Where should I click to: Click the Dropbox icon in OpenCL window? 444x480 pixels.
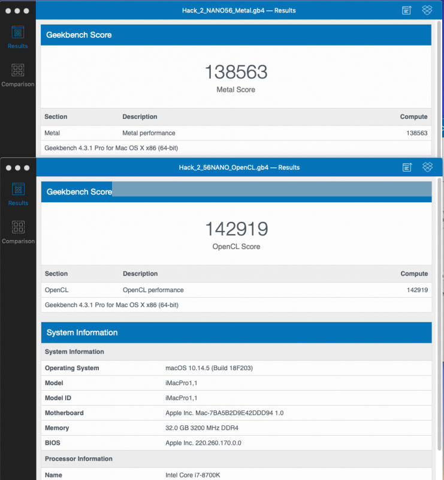click(x=427, y=167)
